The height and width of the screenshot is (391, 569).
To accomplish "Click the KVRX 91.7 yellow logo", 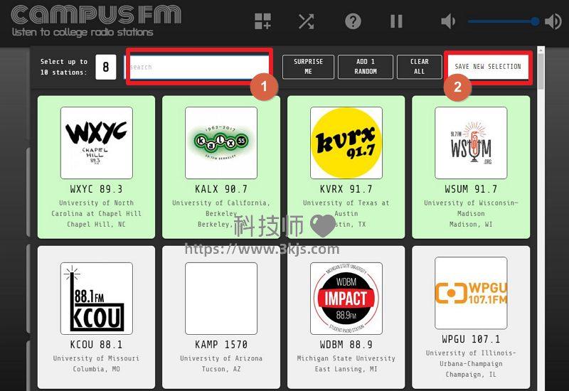I will tap(346, 143).
